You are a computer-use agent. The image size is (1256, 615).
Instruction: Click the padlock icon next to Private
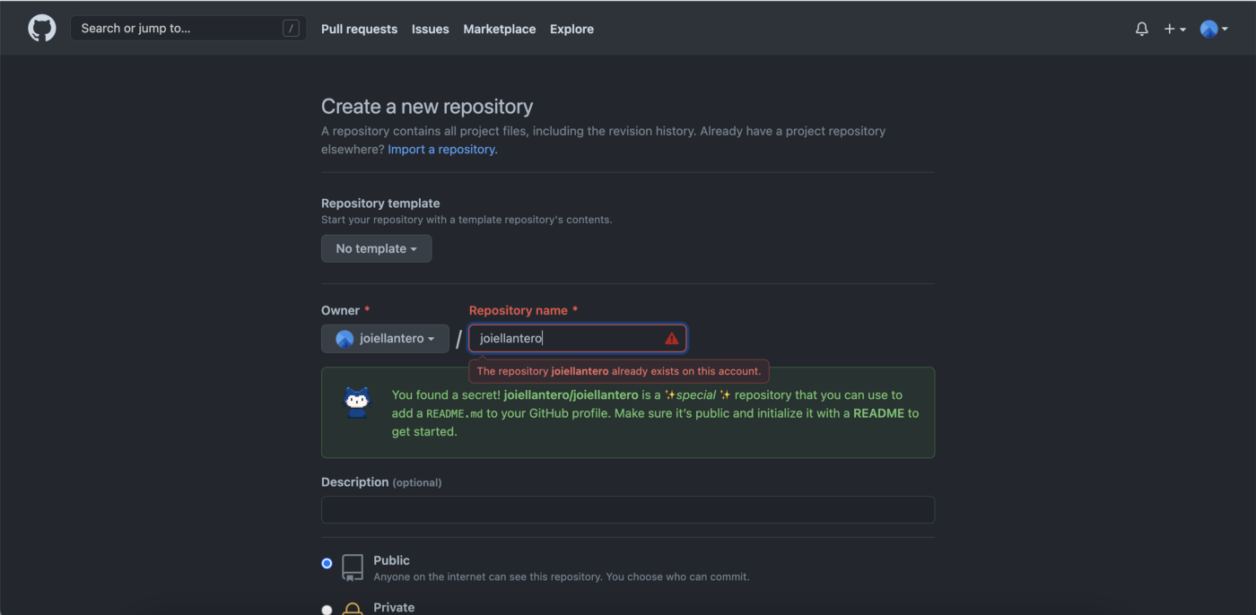point(352,609)
